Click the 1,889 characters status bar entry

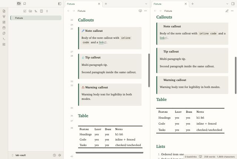(226, 157)
